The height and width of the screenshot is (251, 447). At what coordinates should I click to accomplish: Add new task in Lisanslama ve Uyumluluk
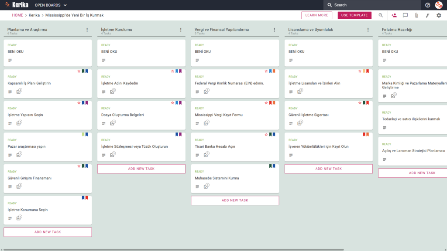[328, 169]
